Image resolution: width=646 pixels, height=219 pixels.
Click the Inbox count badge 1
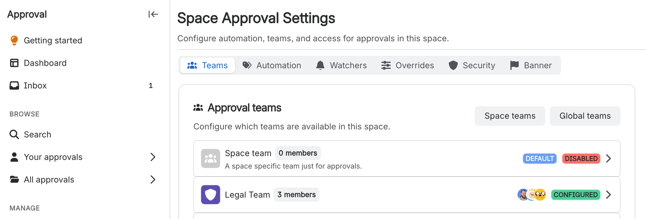151,86
